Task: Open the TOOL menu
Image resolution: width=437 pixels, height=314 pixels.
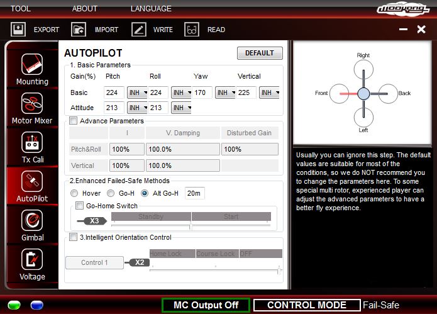Action: click(x=20, y=9)
